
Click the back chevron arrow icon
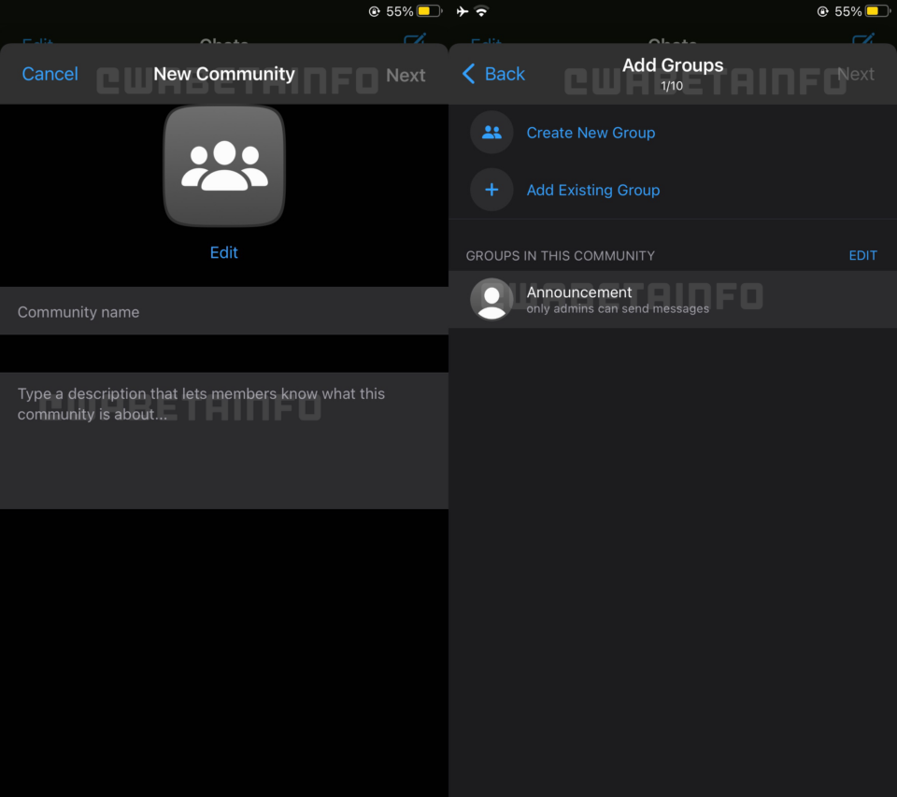pyautogui.click(x=469, y=74)
